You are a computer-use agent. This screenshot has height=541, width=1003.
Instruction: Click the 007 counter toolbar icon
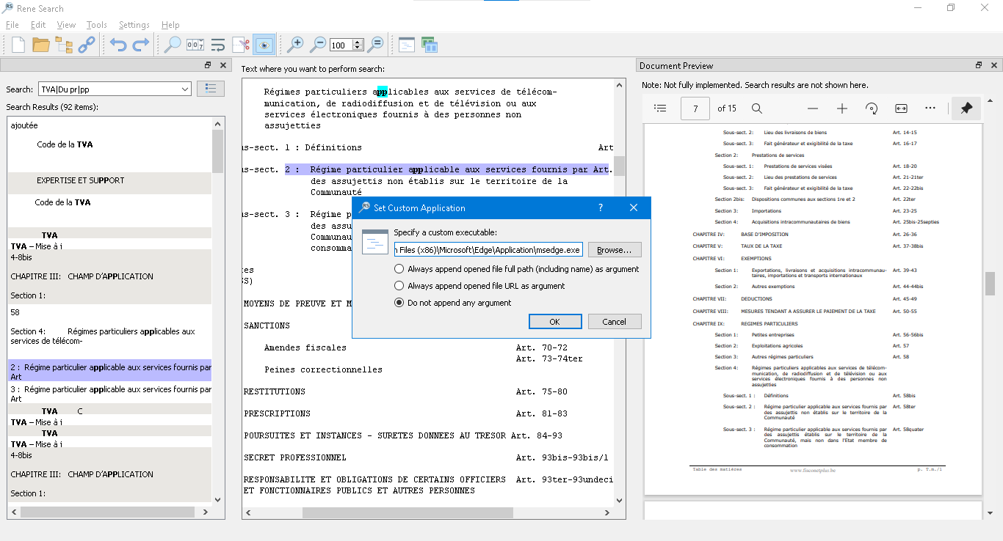pyautogui.click(x=195, y=45)
